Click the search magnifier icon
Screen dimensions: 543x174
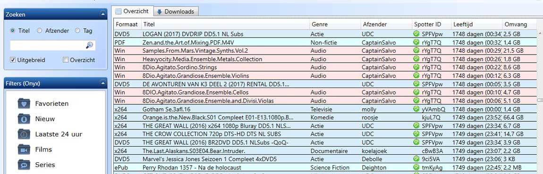click(x=89, y=45)
